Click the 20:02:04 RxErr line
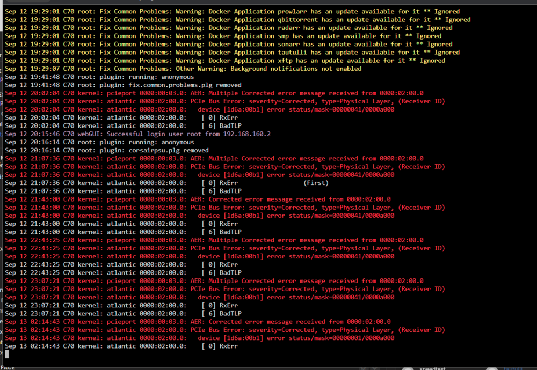 pos(121,118)
